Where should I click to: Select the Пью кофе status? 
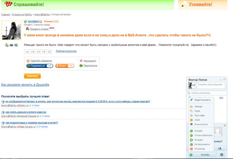(201, 115)
